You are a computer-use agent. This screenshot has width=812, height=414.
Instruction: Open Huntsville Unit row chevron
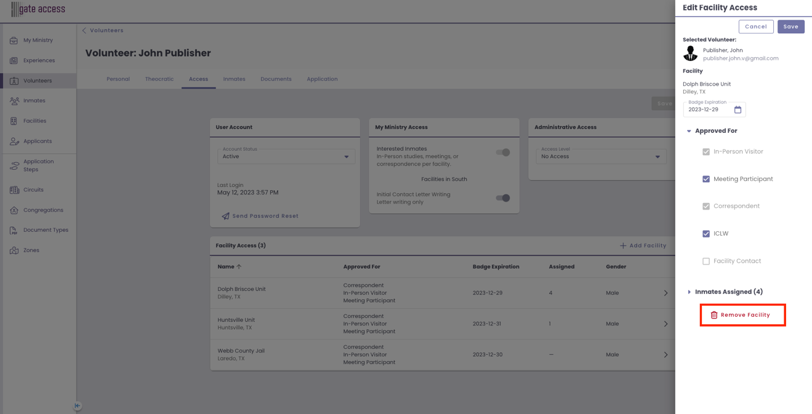[665, 324]
